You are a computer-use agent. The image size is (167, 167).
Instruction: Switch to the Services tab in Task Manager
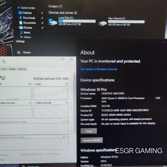(x=22, y=69)
